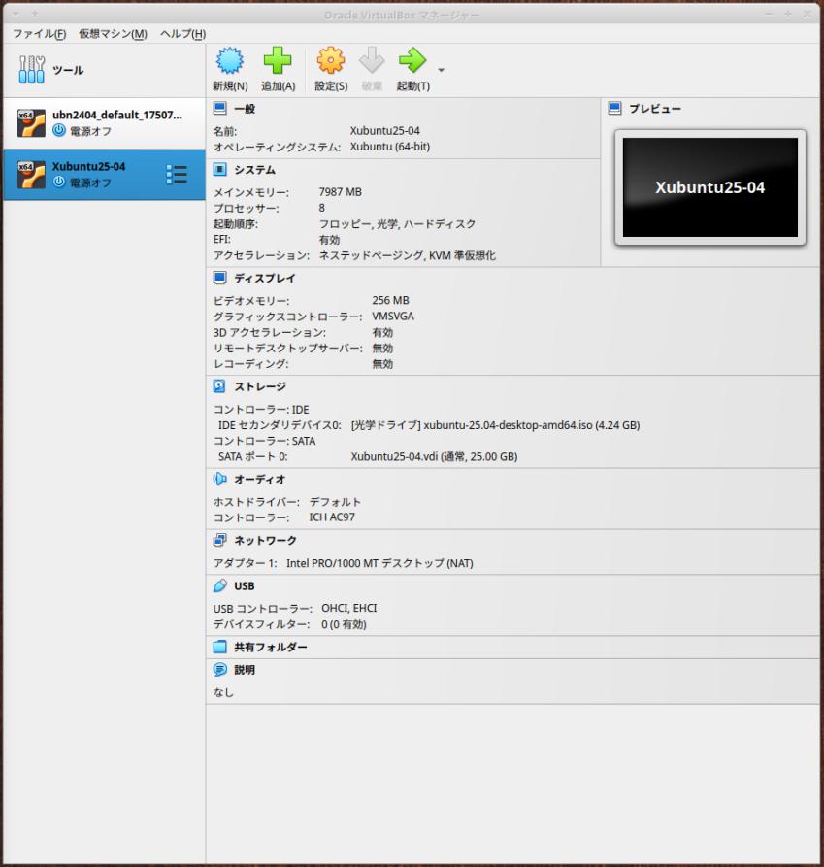Click the Xubuntu25-04 name value in 一般

pyautogui.click(x=385, y=130)
